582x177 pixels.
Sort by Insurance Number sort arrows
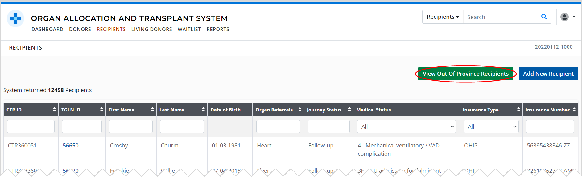point(574,110)
